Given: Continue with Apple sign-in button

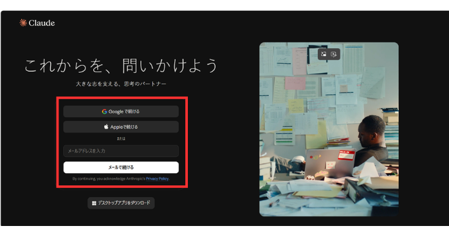Looking at the screenshot, I should [x=121, y=127].
